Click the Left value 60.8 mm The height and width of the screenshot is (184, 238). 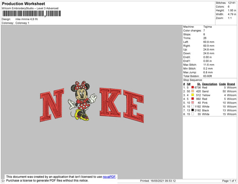click(209, 42)
